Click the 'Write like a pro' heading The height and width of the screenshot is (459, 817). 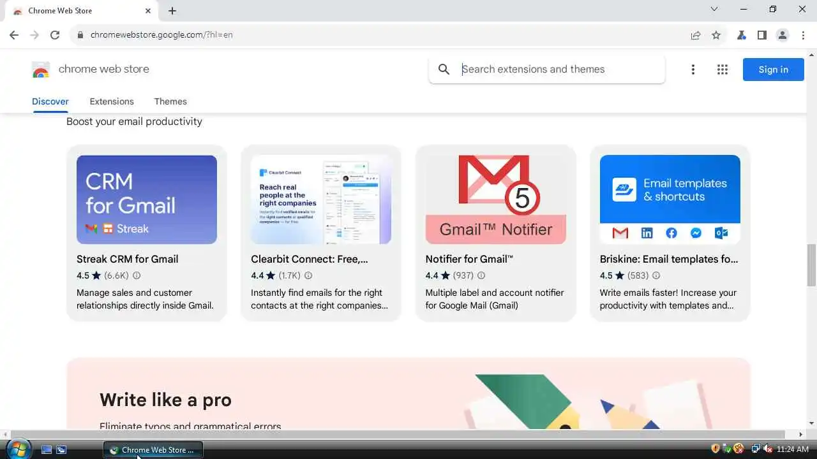165,400
